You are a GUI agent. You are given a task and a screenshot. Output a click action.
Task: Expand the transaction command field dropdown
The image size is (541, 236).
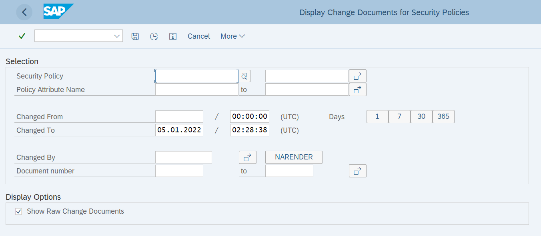(117, 36)
